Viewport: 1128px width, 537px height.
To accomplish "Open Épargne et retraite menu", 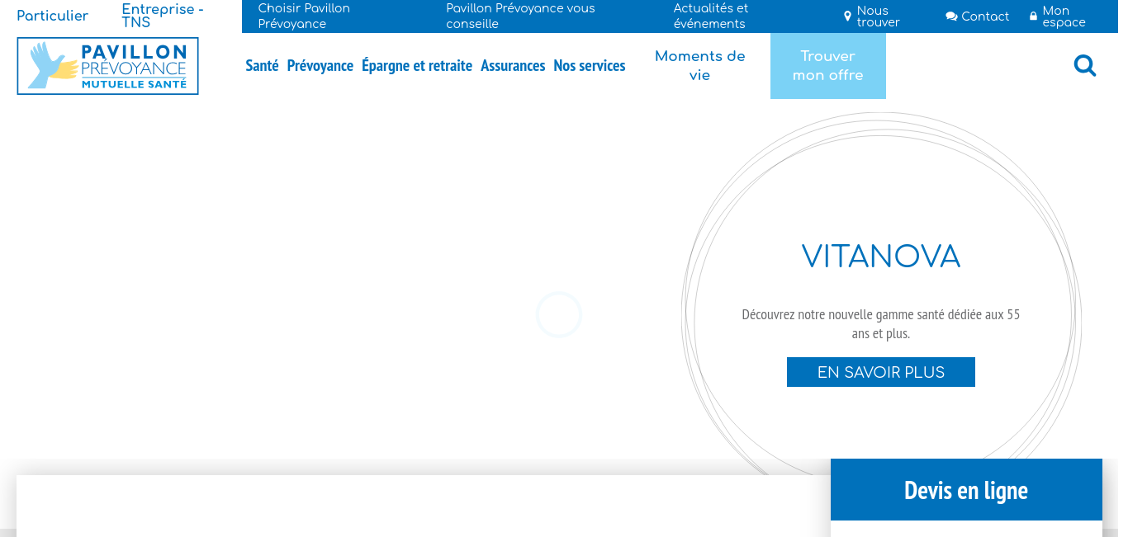I will coord(417,66).
